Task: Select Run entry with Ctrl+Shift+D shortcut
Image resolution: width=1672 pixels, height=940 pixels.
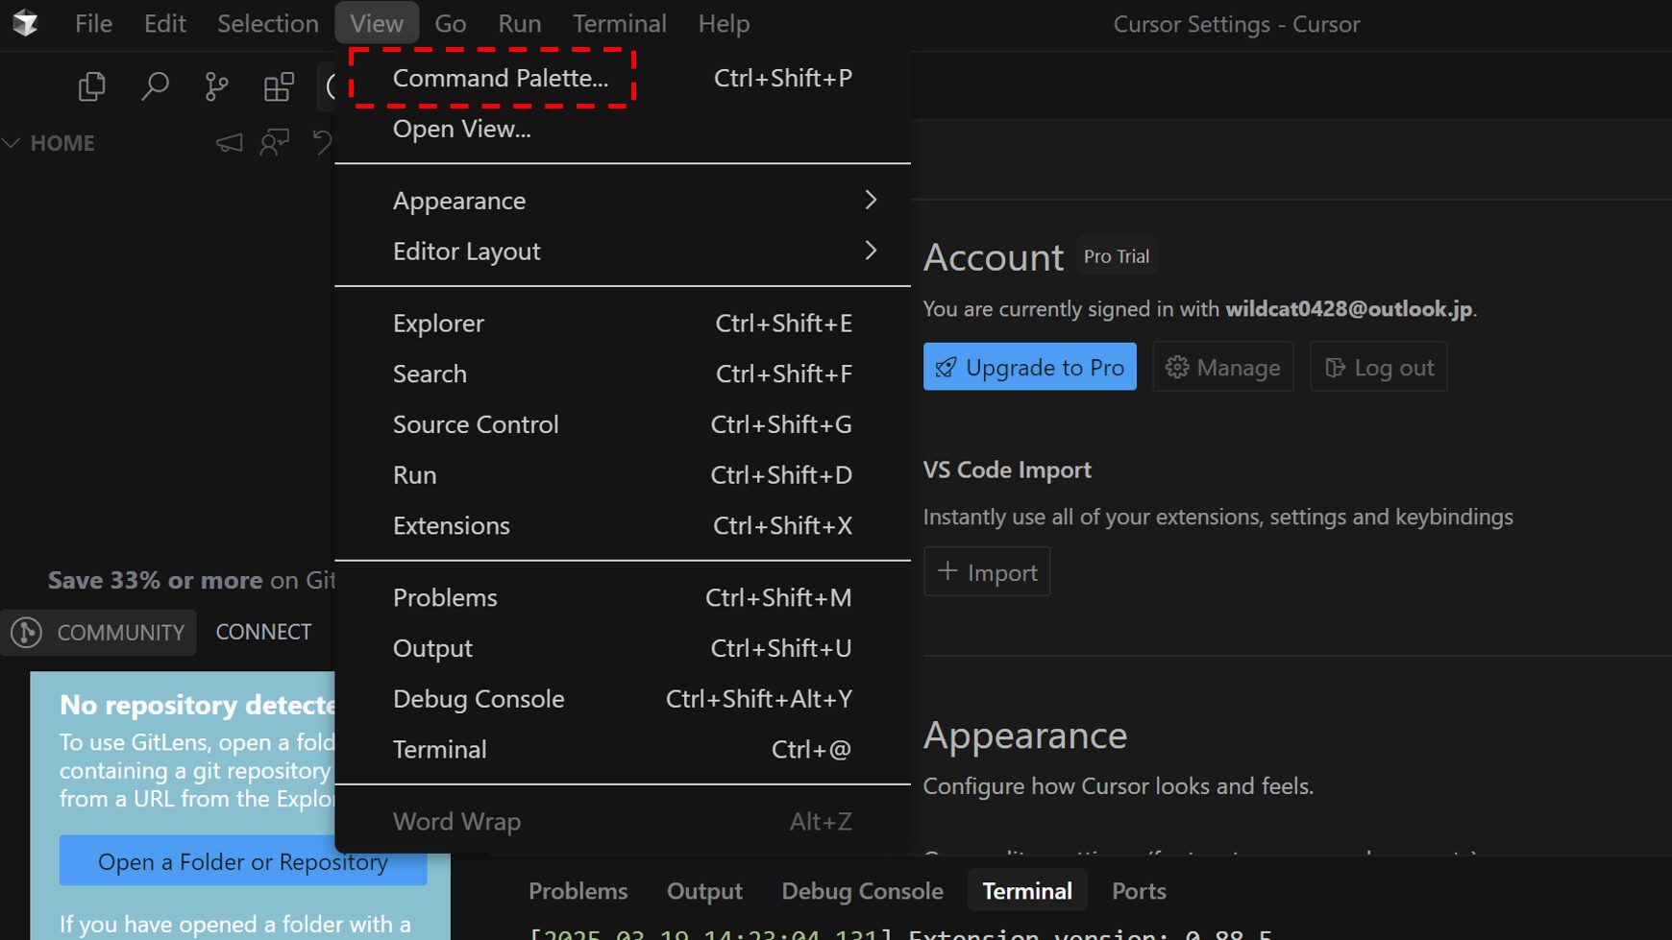Action: pos(623,475)
